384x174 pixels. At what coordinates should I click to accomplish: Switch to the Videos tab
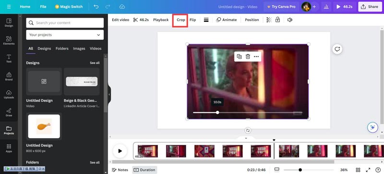coord(96,49)
